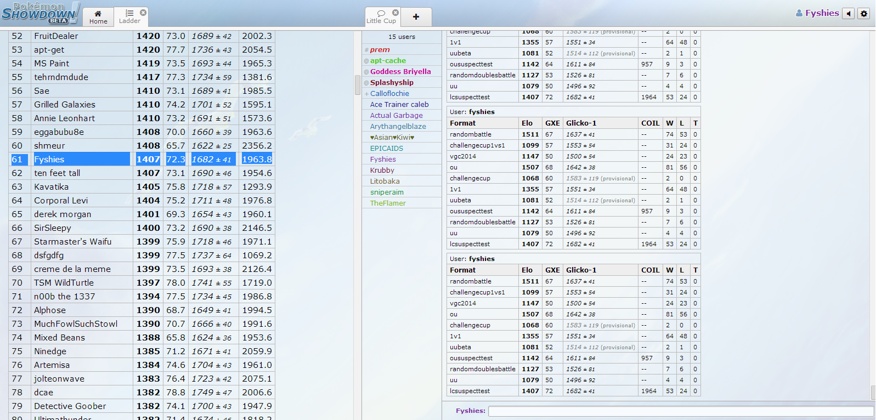Image resolution: width=876 pixels, height=420 pixels.
Task: Switch to the Ladder tab
Action: (x=129, y=17)
